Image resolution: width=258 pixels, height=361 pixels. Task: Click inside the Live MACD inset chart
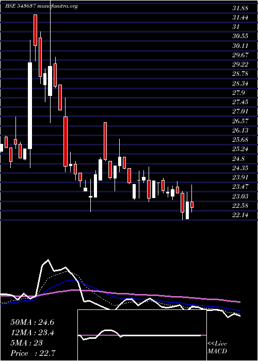tap(142, 335)
